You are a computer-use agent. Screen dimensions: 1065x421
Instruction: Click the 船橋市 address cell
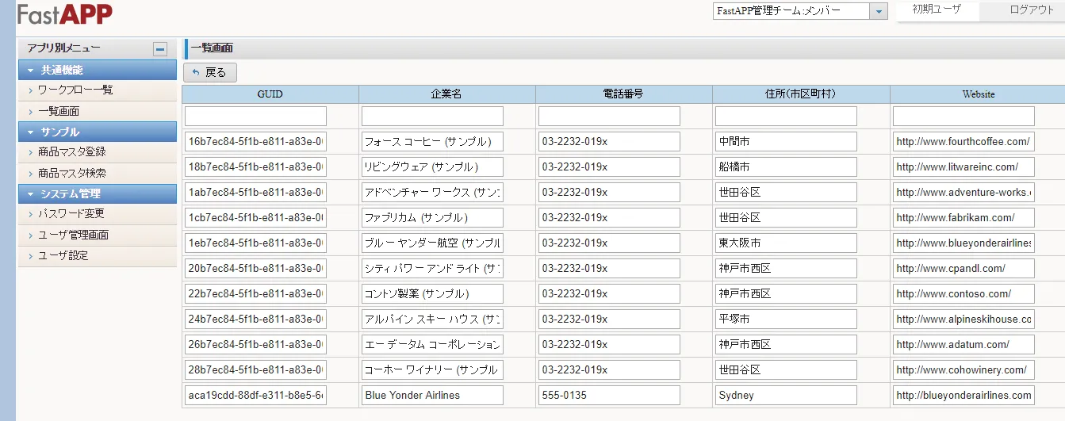pyautogui.click(x=786, y=167)
